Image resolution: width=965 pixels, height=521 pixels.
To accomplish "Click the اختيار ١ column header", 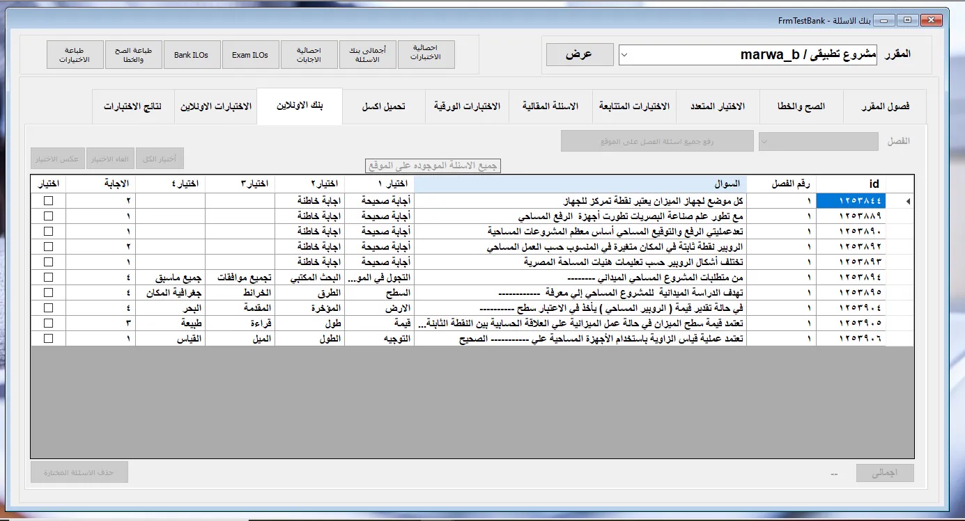I will click(380, 184).
